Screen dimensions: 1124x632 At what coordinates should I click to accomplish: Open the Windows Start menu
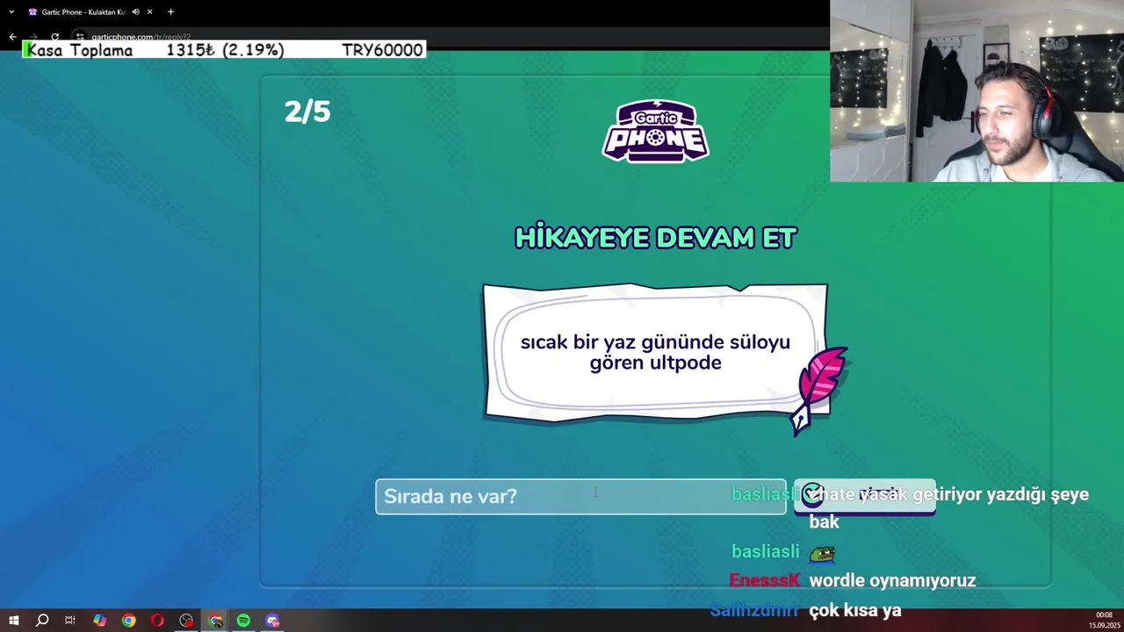coord(13,621)
